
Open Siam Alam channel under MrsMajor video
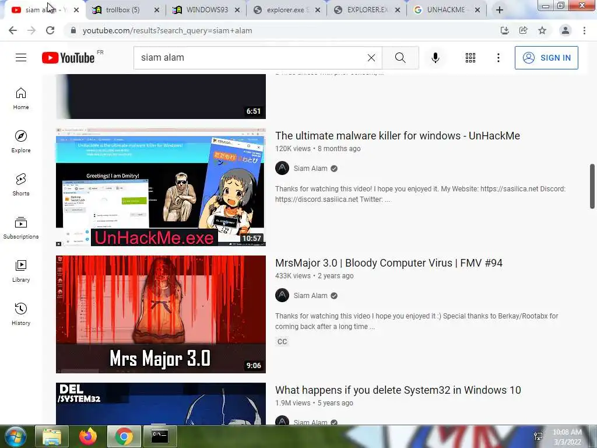[310, 296]
